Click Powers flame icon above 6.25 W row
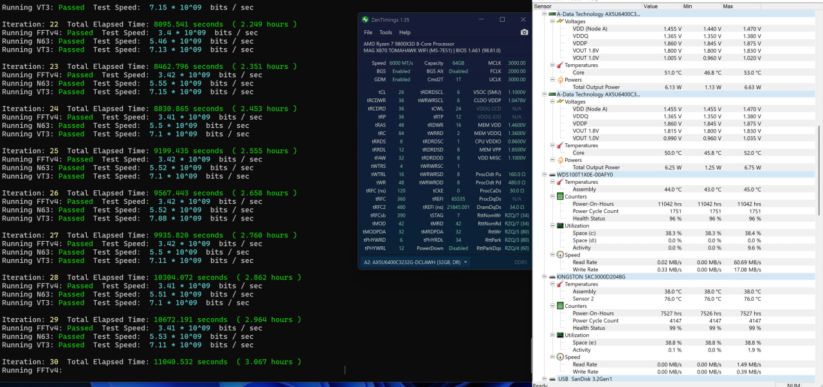The height and width of the screenshot is (387, 823). click(x=559, y=160)
